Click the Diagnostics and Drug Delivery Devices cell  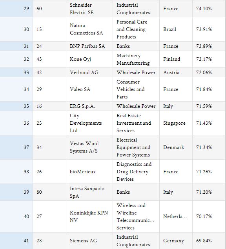[136, 171]
